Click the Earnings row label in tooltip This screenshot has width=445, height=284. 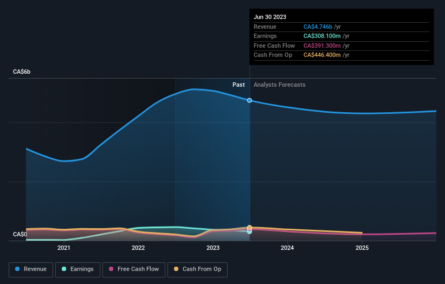click(265, 36)
